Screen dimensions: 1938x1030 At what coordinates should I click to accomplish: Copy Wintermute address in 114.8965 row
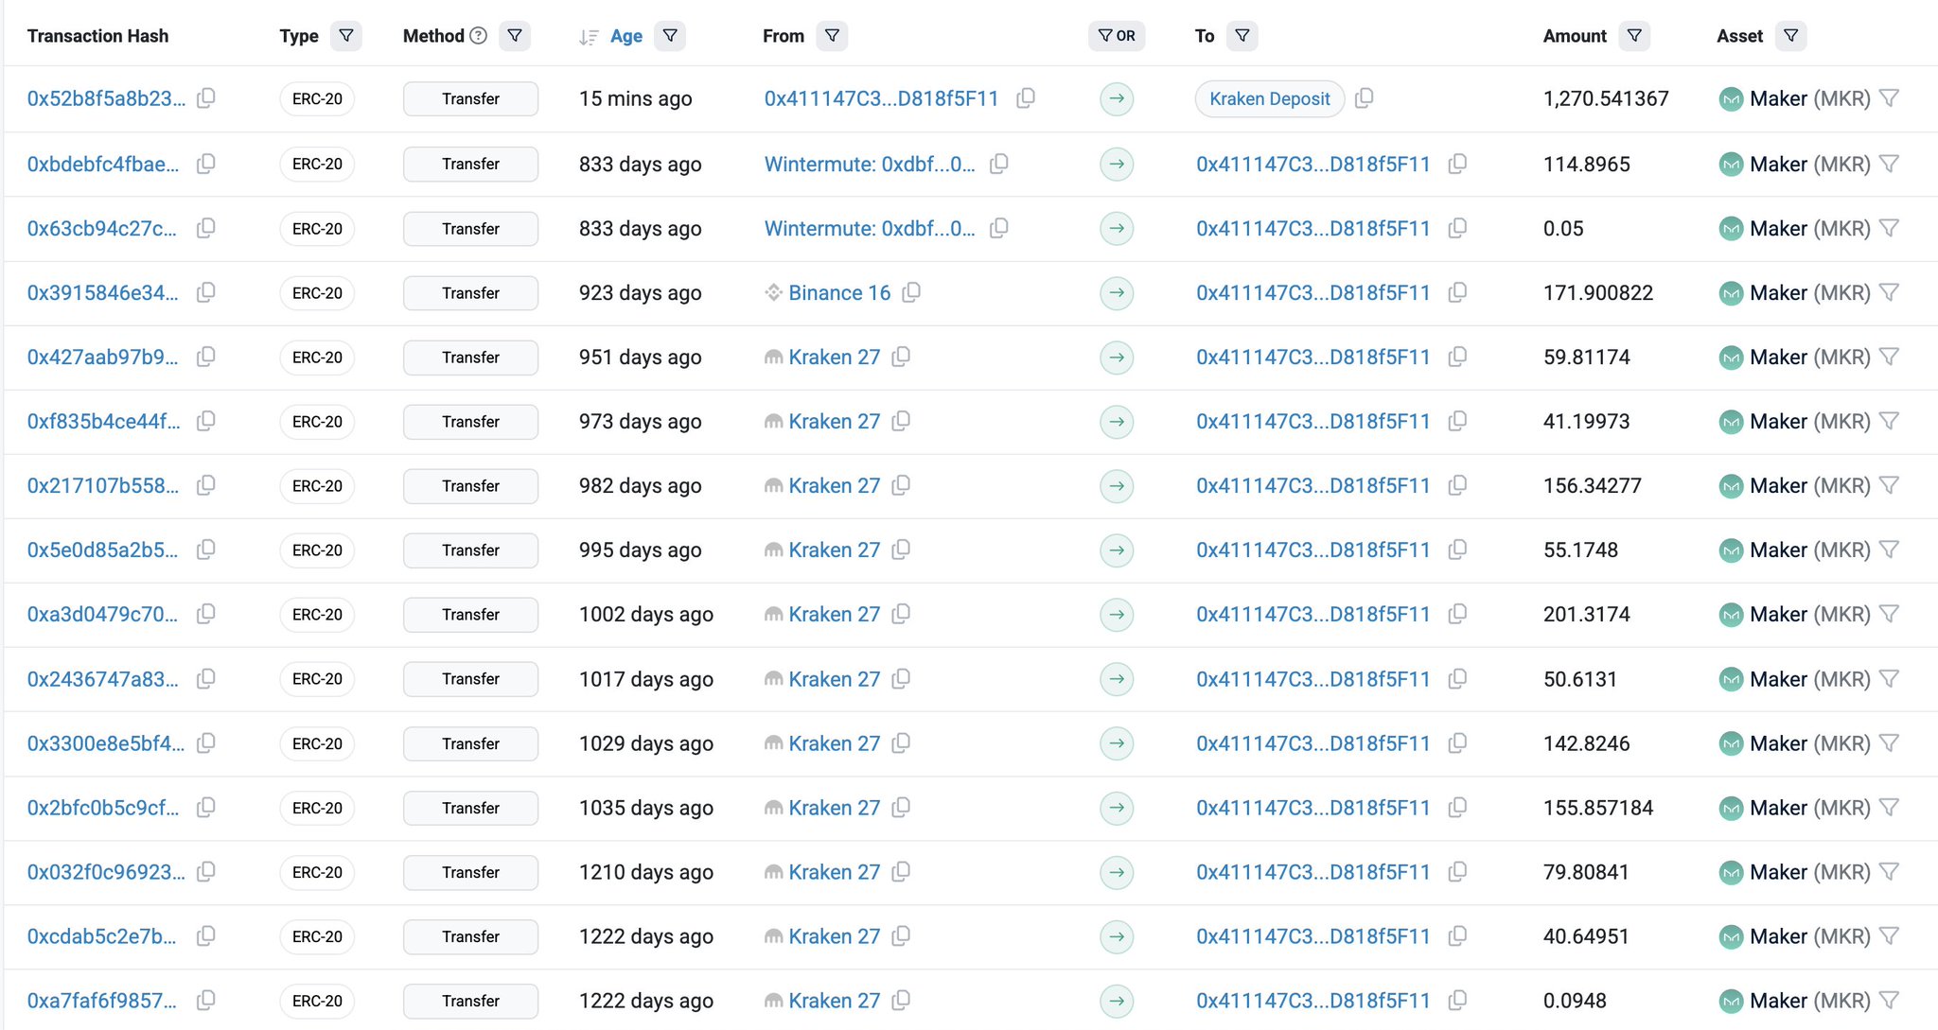coord(999,164)
